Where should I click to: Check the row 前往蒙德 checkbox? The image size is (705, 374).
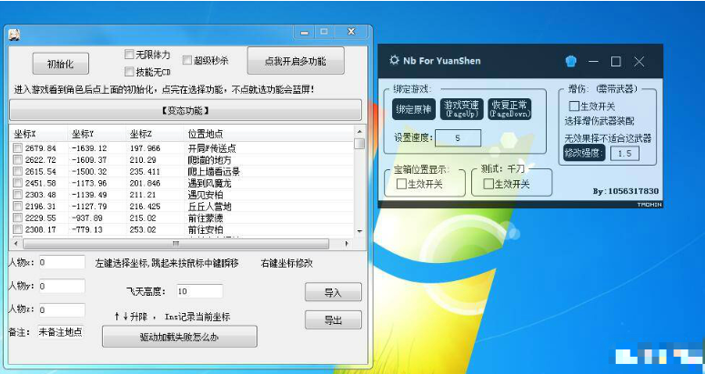coord(17,218)
